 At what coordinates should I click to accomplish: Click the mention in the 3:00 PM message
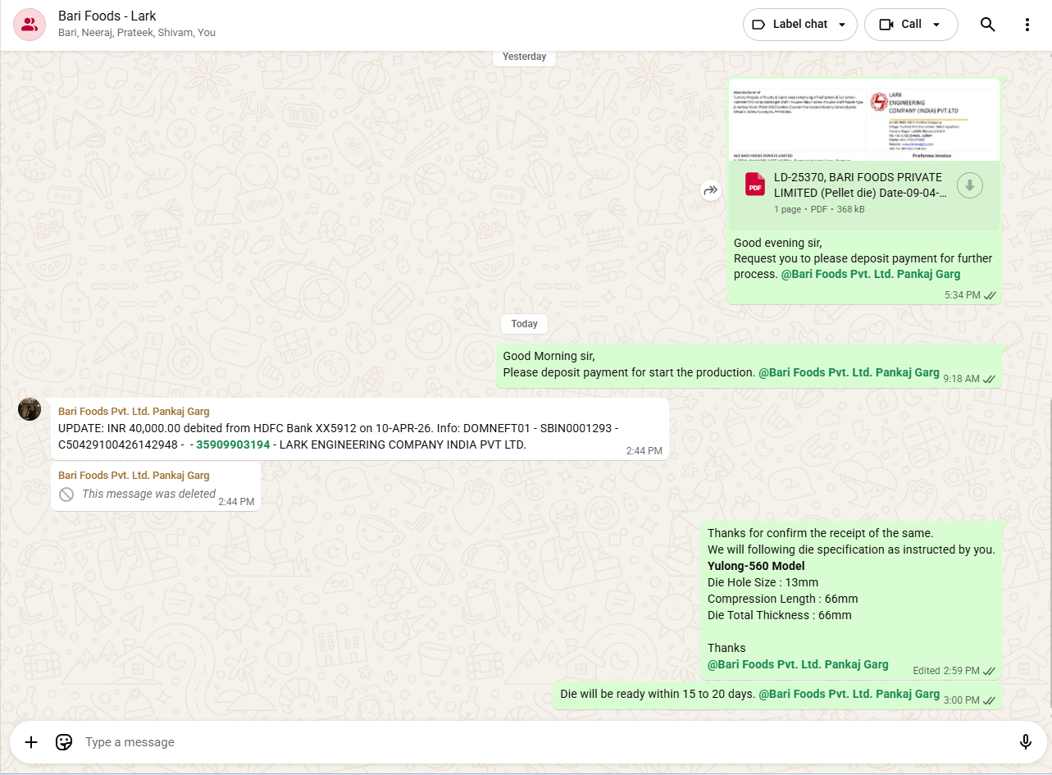pyautogui.click(x=849, y=694)
